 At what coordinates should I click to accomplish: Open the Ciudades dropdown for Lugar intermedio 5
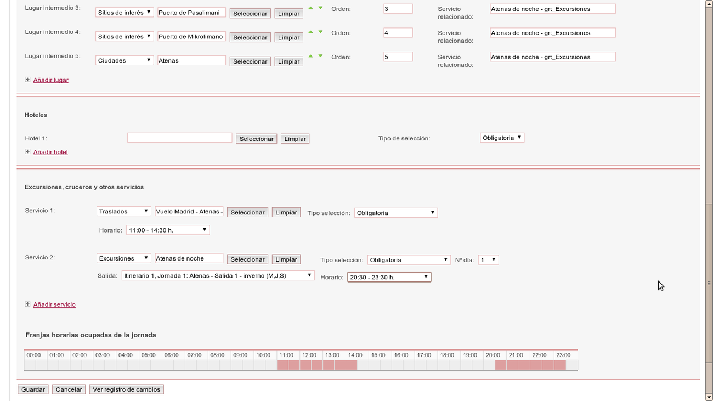(x=125, y=60)
